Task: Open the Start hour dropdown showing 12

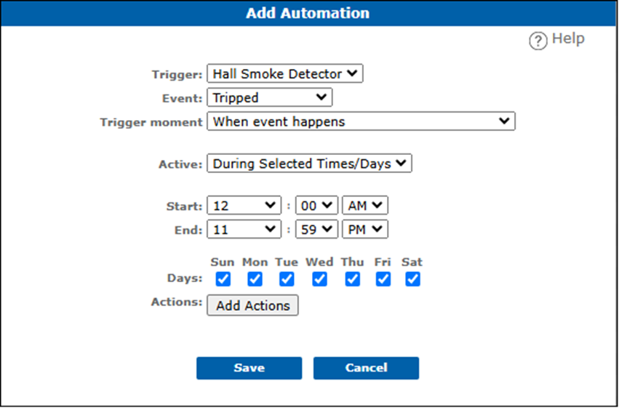Action: [244, 206]
